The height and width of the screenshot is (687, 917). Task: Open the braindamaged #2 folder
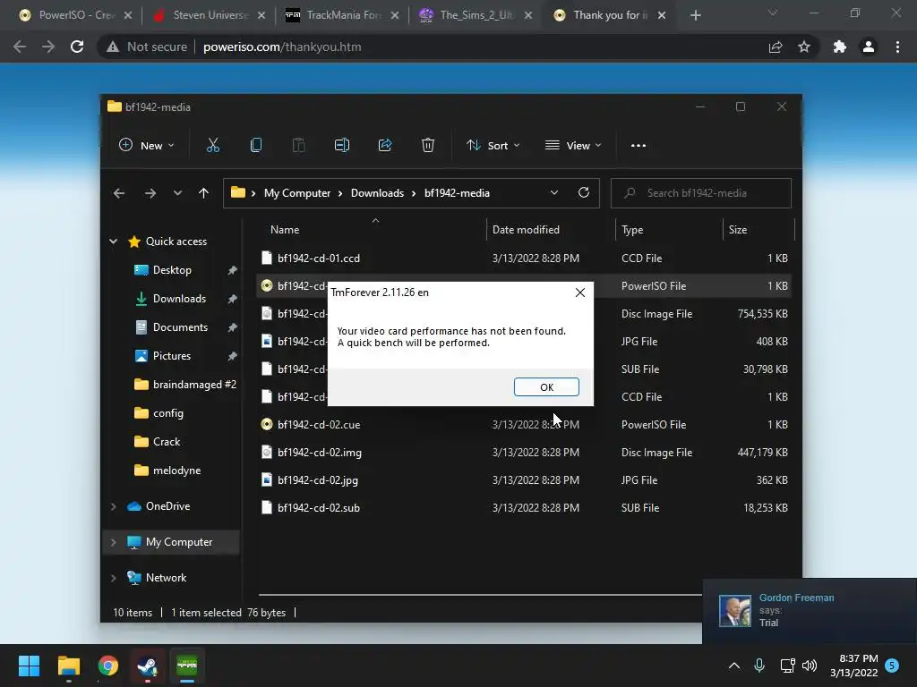(x=194, y=385)
